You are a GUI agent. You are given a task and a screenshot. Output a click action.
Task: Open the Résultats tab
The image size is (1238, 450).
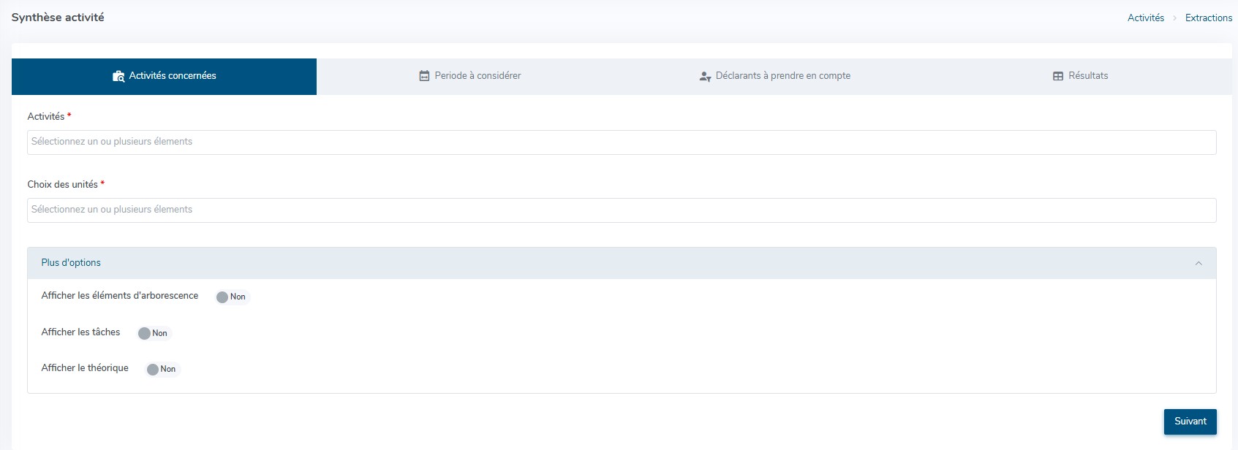(1087, 76)
